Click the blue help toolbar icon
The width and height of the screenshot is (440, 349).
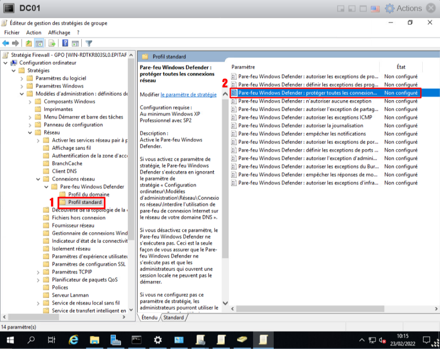tap(65, 43)
